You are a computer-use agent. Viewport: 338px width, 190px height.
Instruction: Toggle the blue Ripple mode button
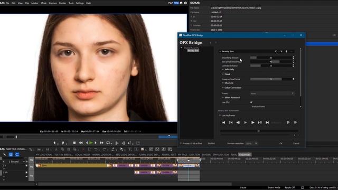(11, 155)
